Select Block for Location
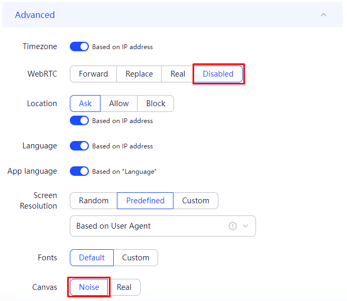This screenshot has height=301, width=347. 156,104
